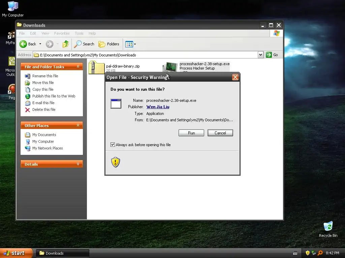The image size is (345, 258).
Task: Select the pal-ddraw-binary.zip file icon
Action: coord(96,68)
